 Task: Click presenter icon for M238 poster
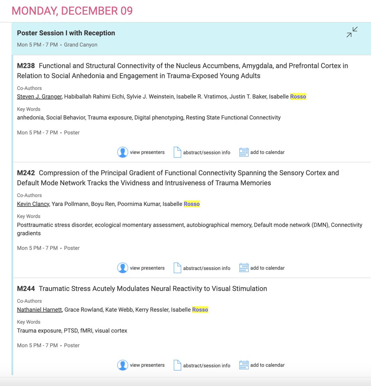(x=123, y=152)
